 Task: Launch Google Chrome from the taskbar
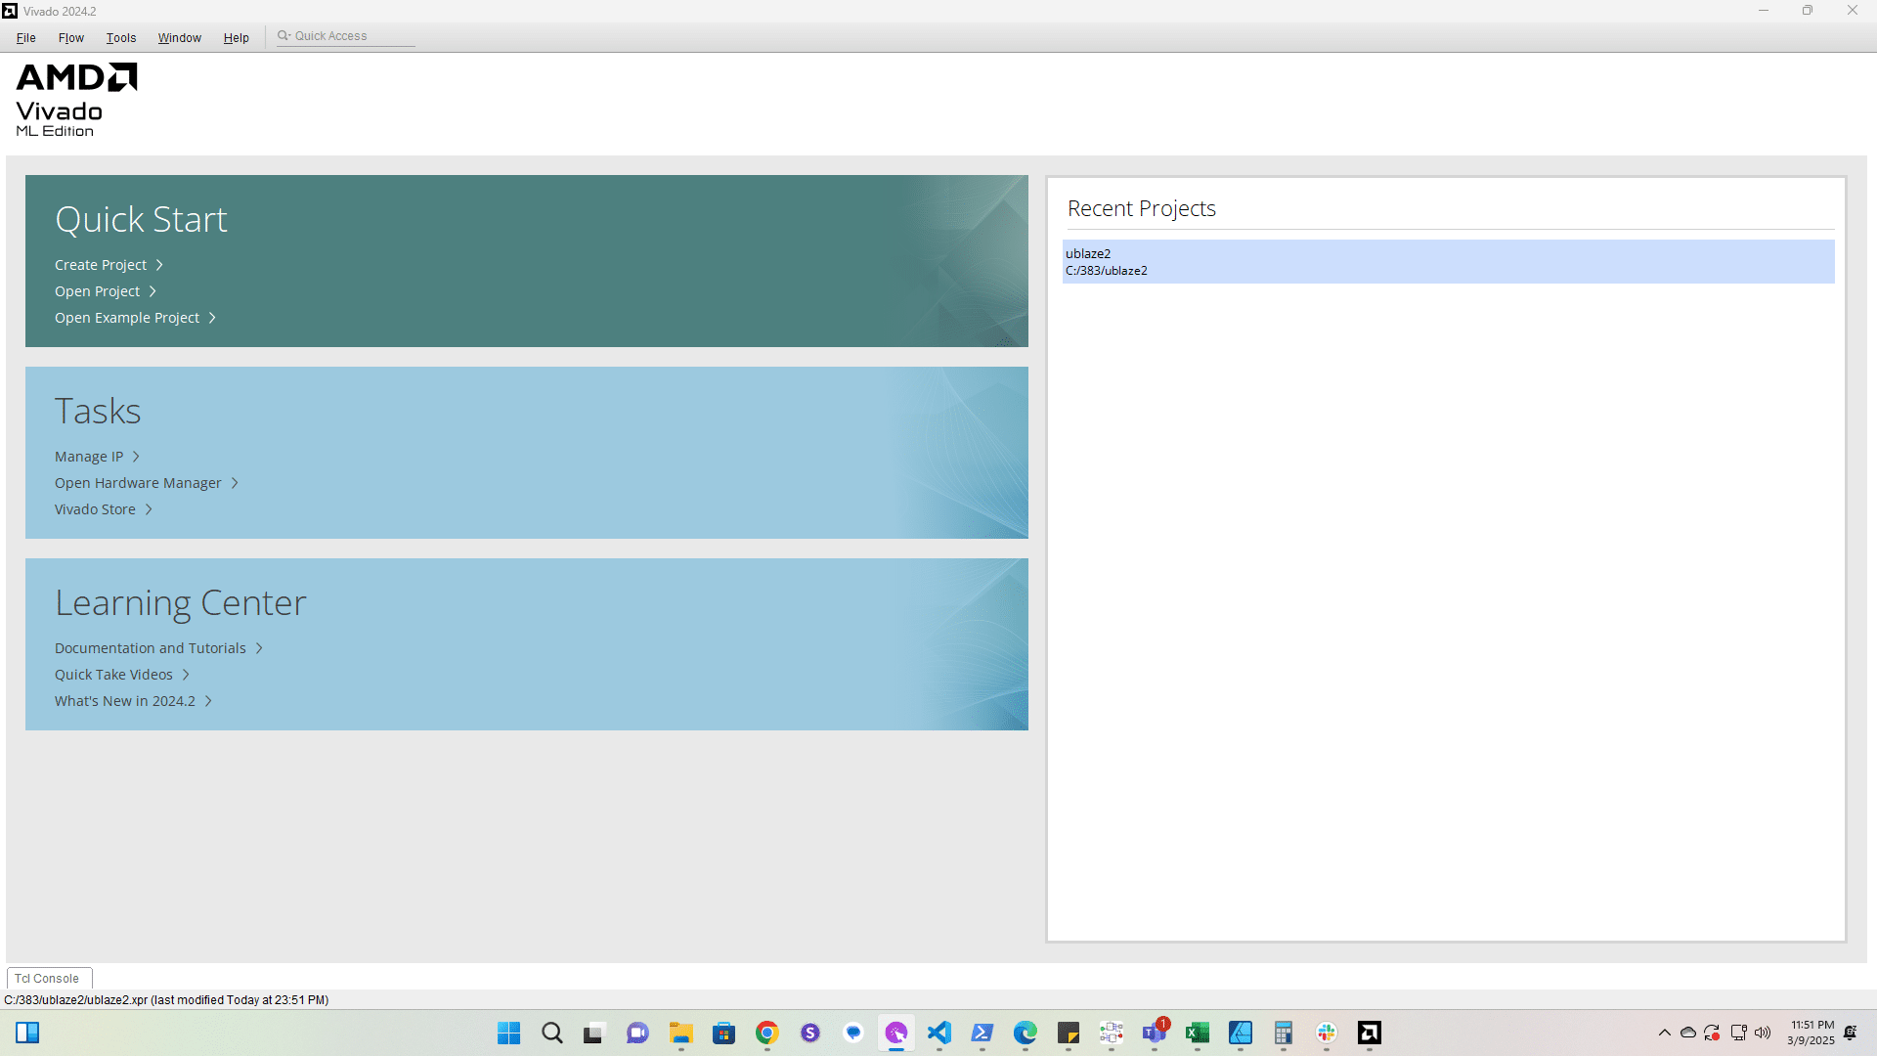(767, 1033)
